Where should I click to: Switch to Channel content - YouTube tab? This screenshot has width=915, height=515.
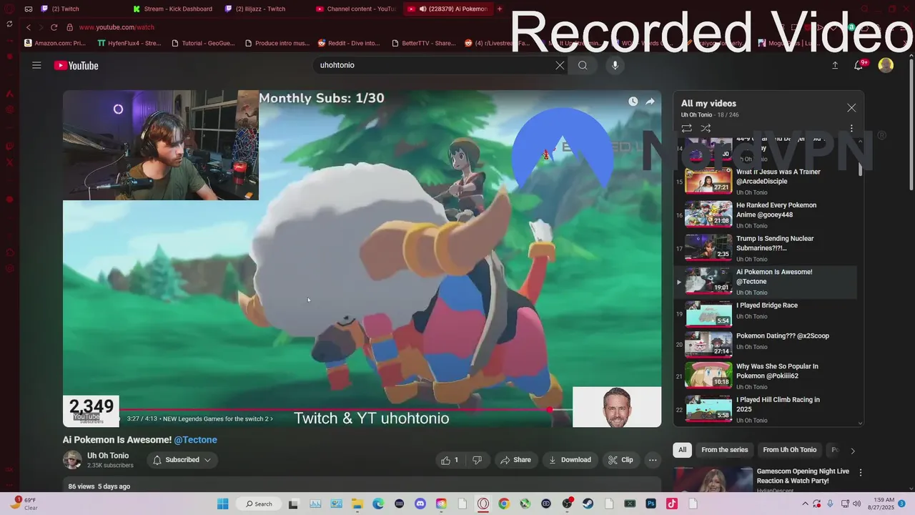click(x=355, y=9)
